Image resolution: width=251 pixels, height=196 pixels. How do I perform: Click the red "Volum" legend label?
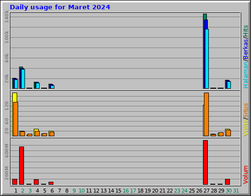coord(246,175)
